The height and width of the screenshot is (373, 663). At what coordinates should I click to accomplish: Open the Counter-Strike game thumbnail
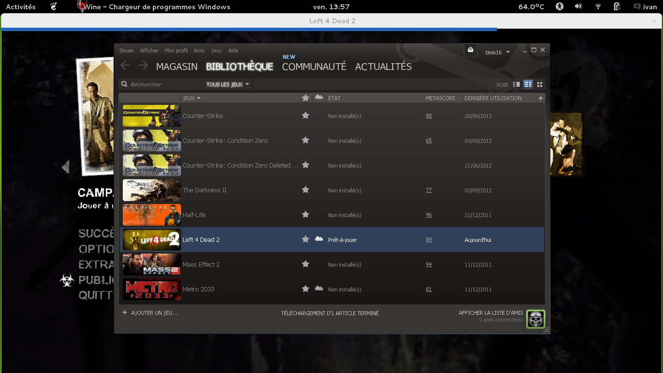152,116
